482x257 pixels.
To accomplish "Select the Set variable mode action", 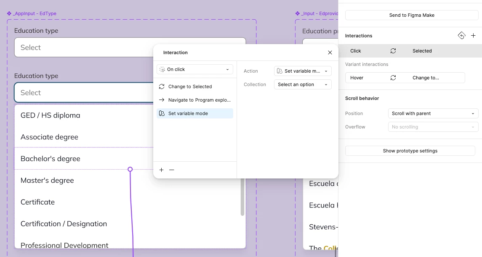I will [x=194, y=113].
